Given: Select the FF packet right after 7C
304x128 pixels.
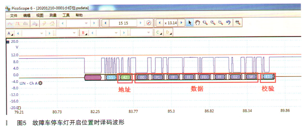Looking at the screenshot, I should coord(173,77).
